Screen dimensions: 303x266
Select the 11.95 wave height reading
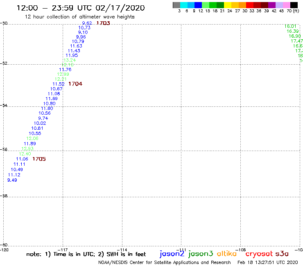coord(72,55)
